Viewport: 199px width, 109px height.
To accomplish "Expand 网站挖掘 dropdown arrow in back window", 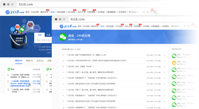I will [66, 12].
